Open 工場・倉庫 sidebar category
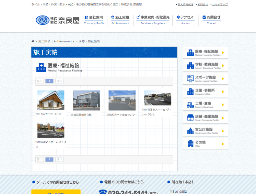Screen dimensions: 256x194 coord(205,105)
